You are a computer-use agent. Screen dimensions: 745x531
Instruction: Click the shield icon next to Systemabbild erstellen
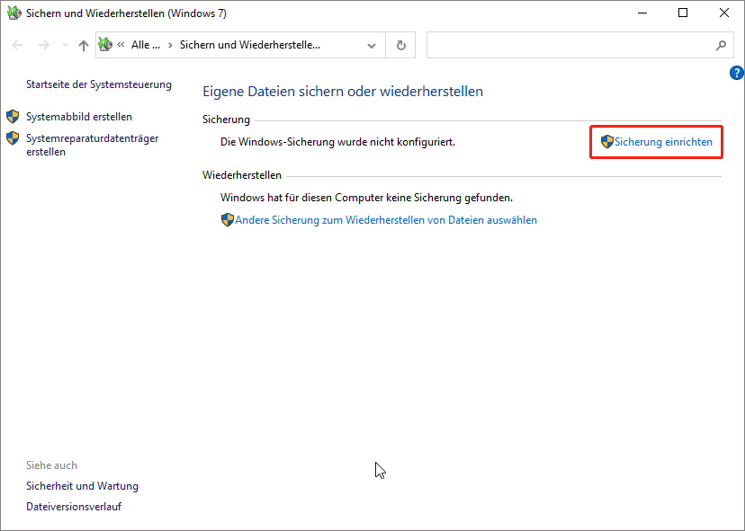pos(13,116)
